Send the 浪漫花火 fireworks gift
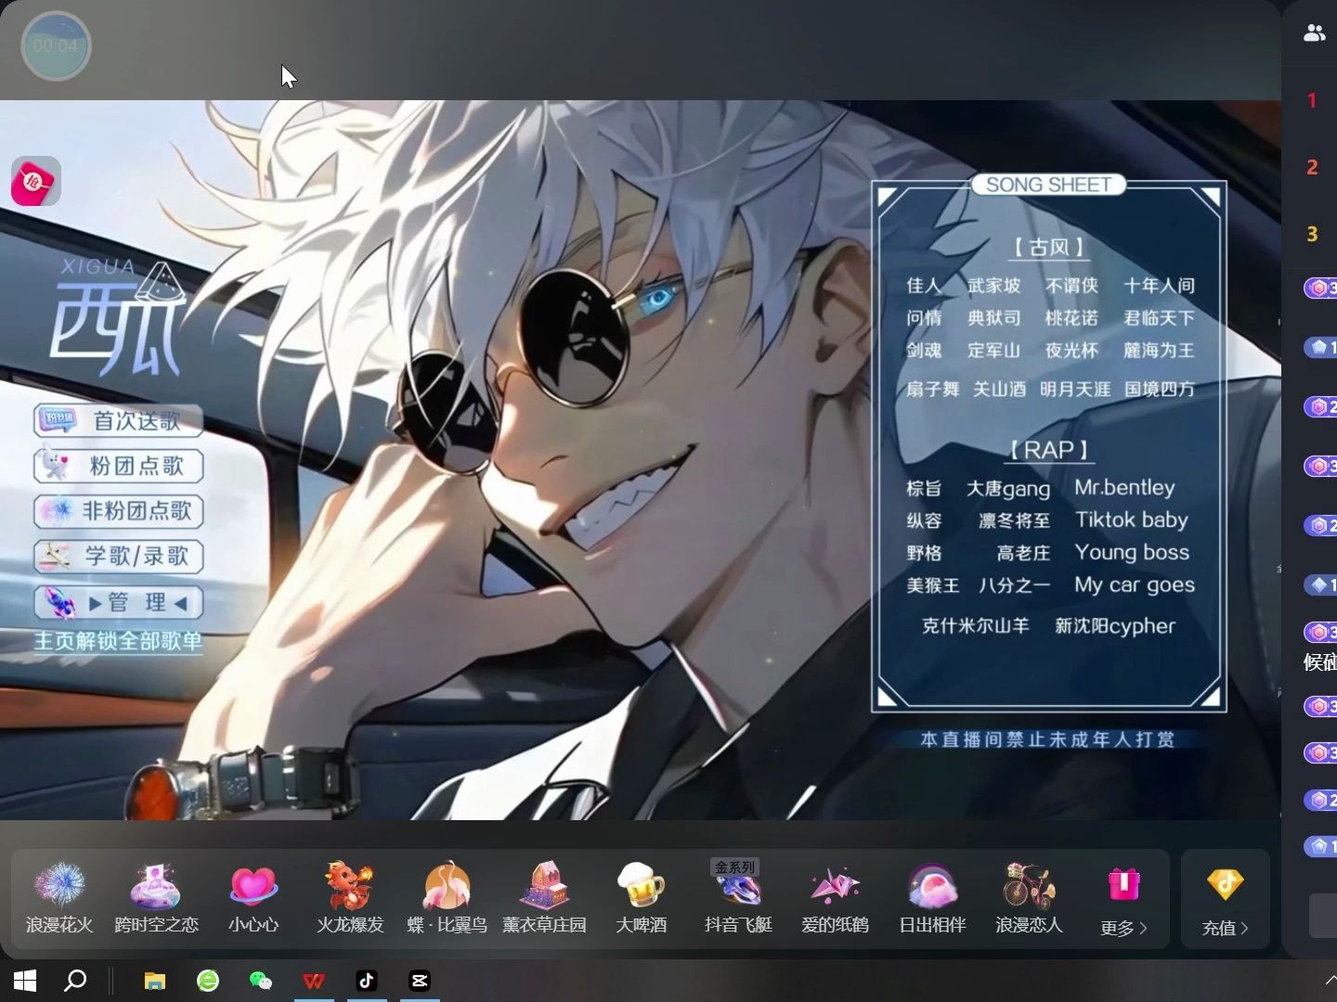 click(59, 897)
